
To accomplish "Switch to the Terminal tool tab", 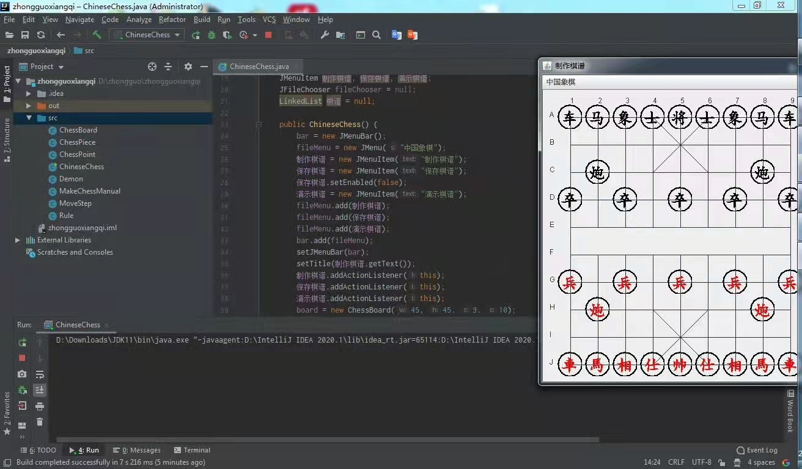I will click(x=191, y=450).
